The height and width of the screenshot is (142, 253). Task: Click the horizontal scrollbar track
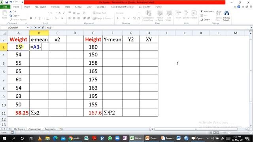click(x=199, y=129)
